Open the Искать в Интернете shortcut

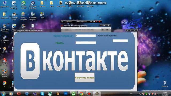tap(24, 16)
